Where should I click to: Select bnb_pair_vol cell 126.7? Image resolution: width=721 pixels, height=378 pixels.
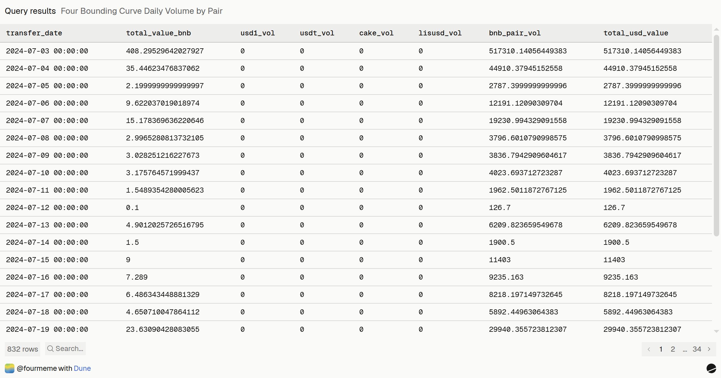click(500, 208)
